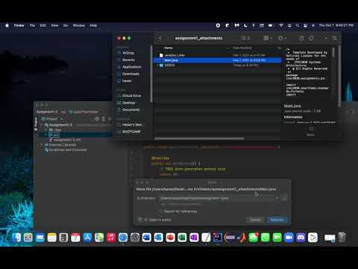Select the src folder in project tree
Image resolution: width=358 pixels, height=269 pixels.
click(54, 134)
